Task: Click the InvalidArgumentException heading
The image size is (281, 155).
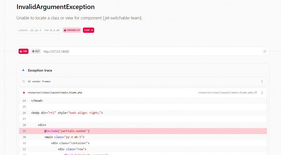Action: coord(56,7)
